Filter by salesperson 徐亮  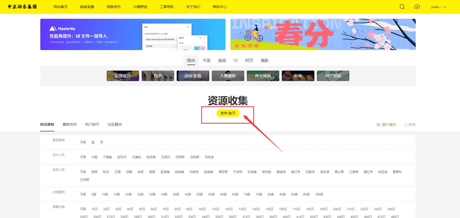click(140, 172)
